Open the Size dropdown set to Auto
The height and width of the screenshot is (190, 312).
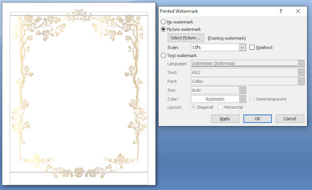[x=242, y=90]
